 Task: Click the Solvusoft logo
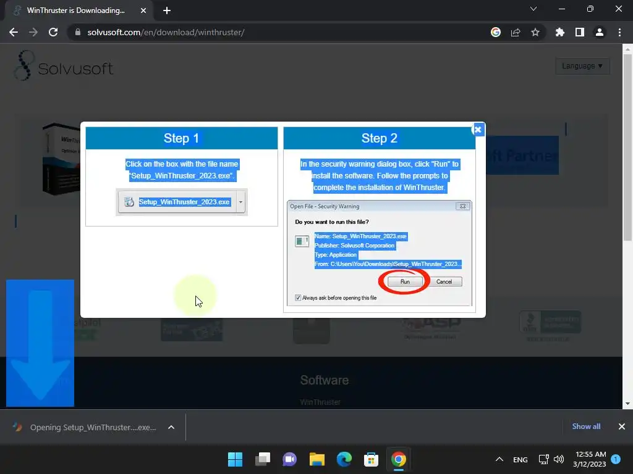(x=64, y=65)
